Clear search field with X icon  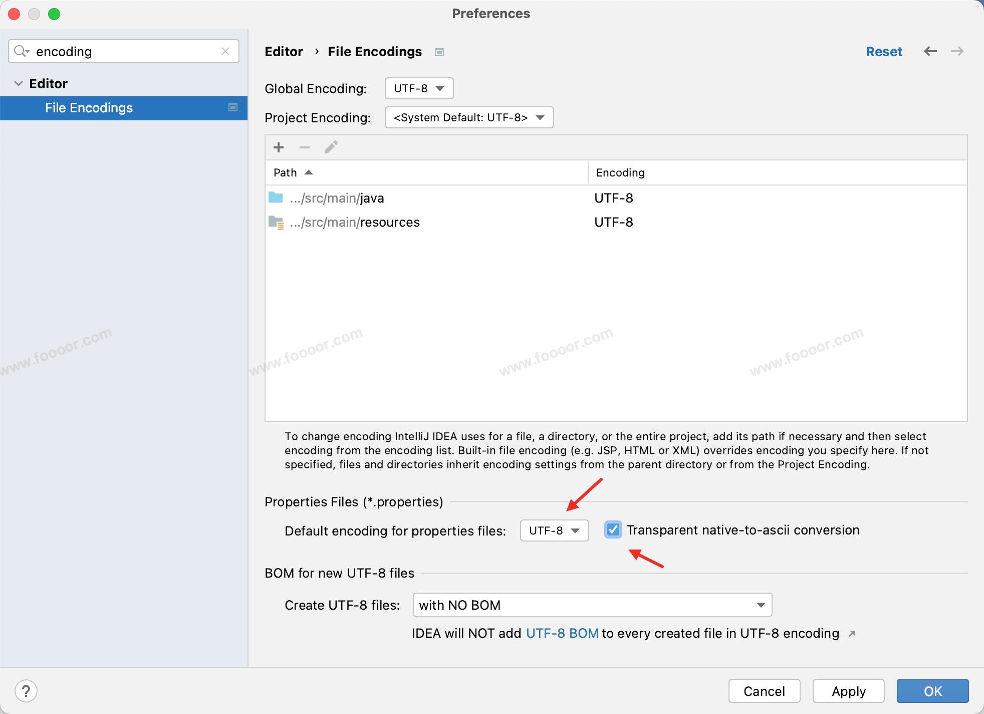pos(225,51)
